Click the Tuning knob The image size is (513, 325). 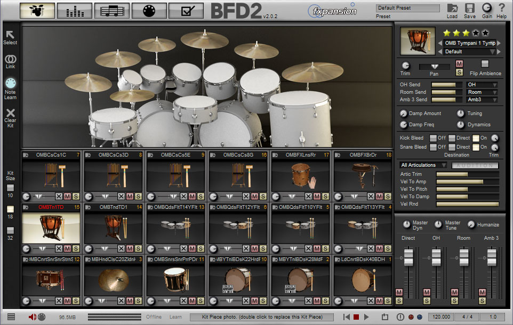pos(460,113)
